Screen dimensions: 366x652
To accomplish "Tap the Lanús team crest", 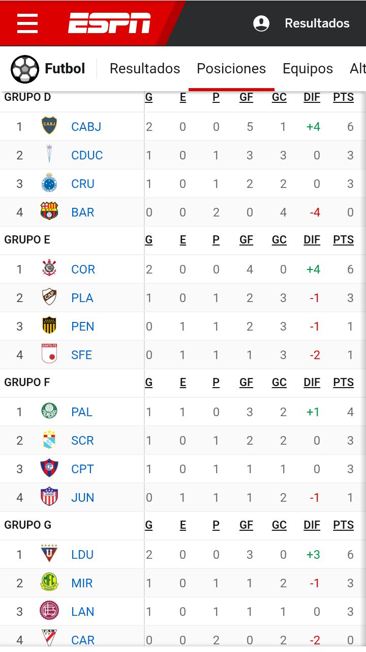I will (x=49, y=611).
